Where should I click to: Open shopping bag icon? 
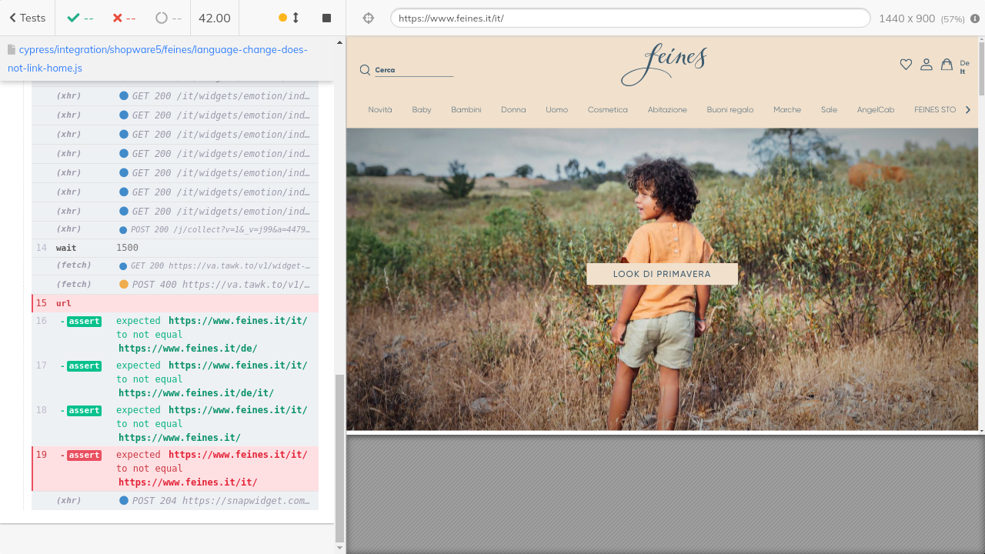[947, 65]
